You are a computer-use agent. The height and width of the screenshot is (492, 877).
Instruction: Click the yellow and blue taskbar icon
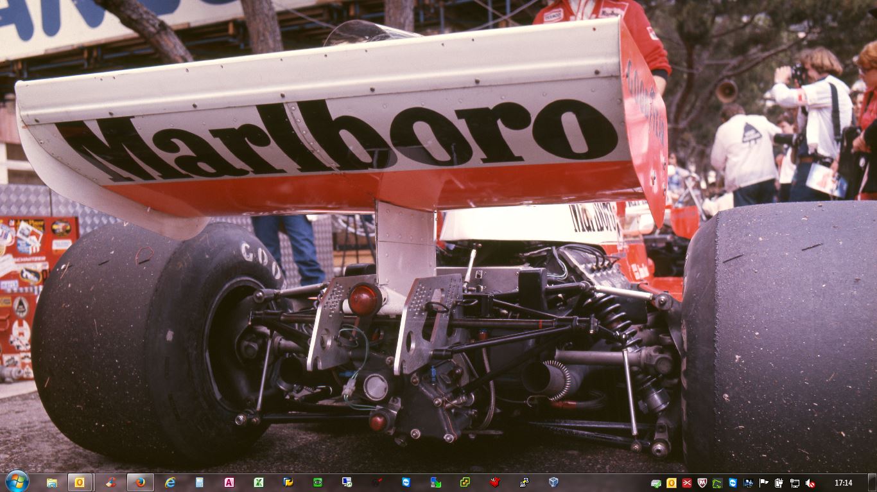[x=288, y=482]
